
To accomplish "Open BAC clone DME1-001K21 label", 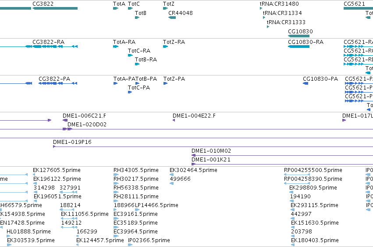I will point(211,160).
